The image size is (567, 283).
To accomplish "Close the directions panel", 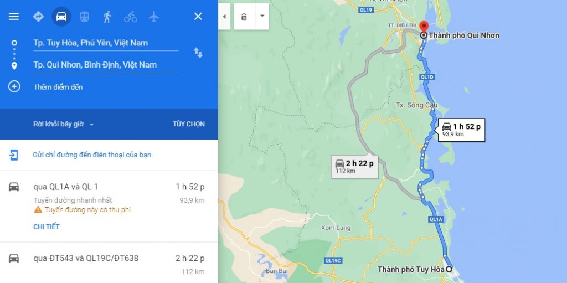I will (198, 16).
